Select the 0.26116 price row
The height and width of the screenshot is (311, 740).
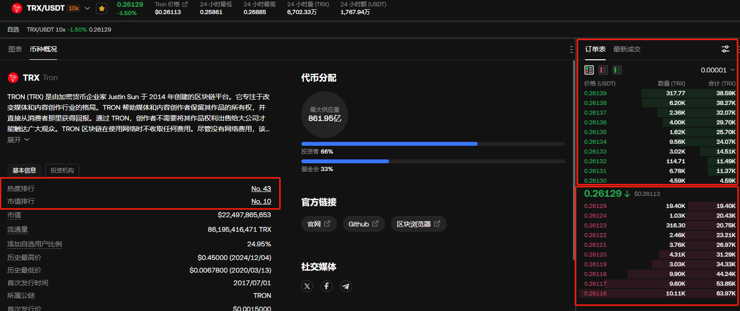point(657,293)
